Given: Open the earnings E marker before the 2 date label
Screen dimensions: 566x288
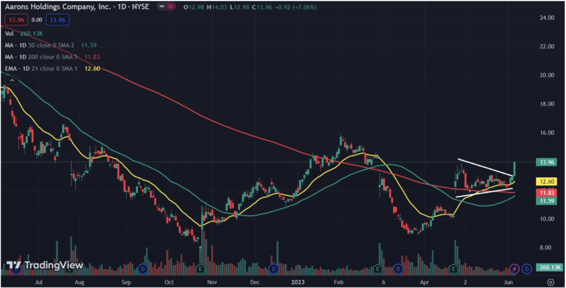Looking at the screenshot, I should click(x=453, y=269).
